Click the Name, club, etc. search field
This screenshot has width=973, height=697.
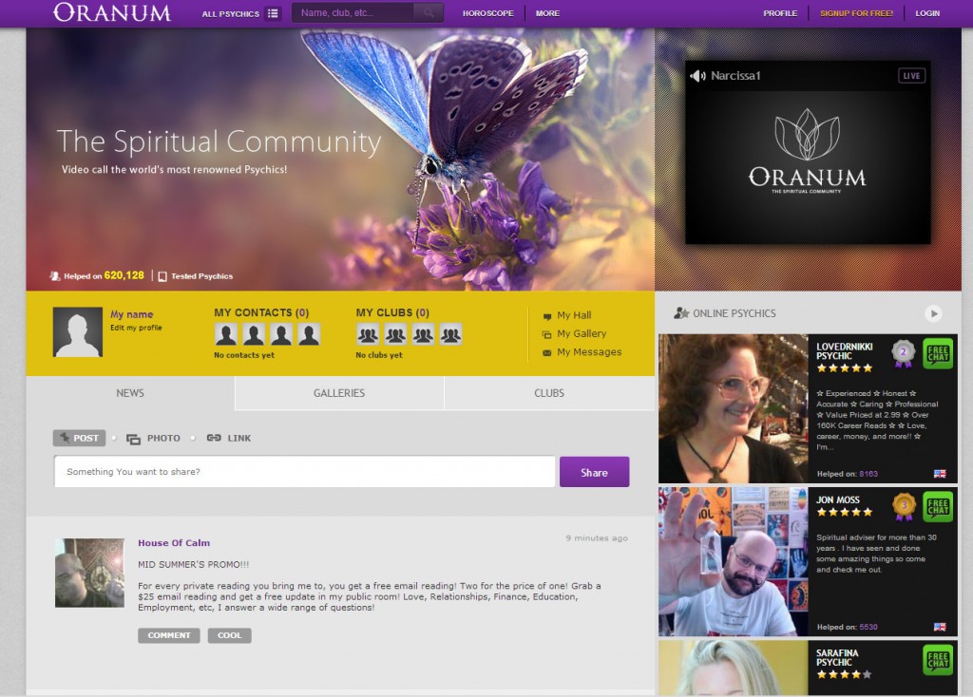353,12
